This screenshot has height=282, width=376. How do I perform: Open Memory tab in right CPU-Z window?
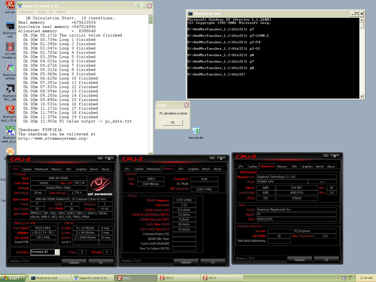282,167
